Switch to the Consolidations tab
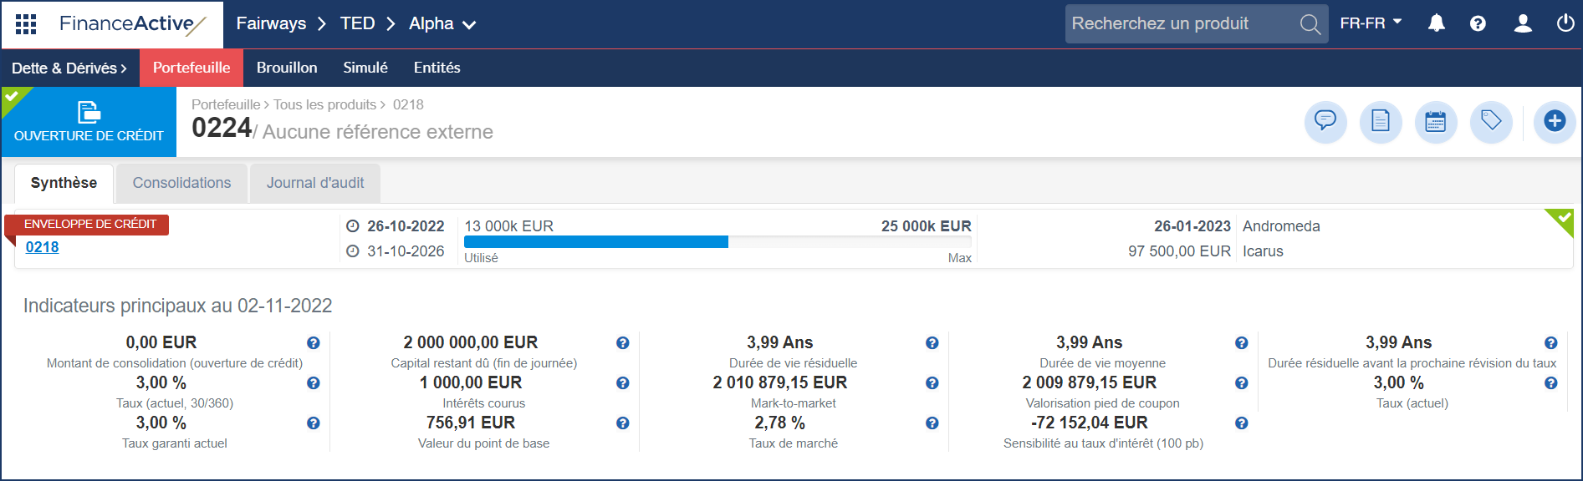The height and width of the screenshot is (481, 1583). [x=181, y=183]
